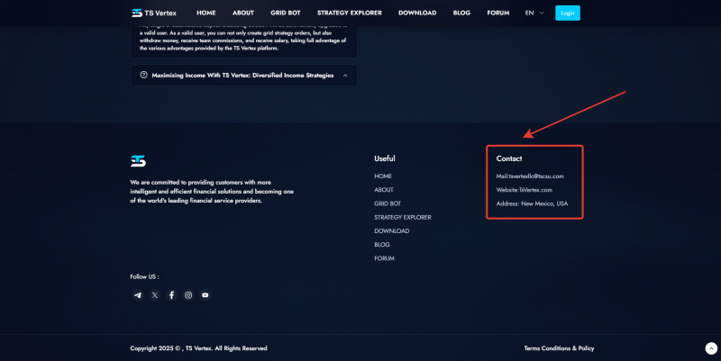Click the Website:TsVertex.com contact entry
Screen dimensions: 721x361
pyautogui.click(x=525, y=190)
